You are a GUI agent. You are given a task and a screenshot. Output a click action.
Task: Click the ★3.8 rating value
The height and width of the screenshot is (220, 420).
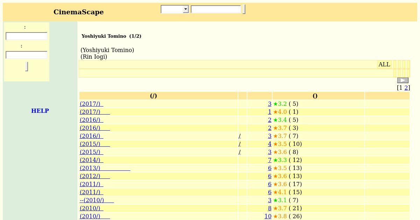pyautogui.click(x=280, y=216)
